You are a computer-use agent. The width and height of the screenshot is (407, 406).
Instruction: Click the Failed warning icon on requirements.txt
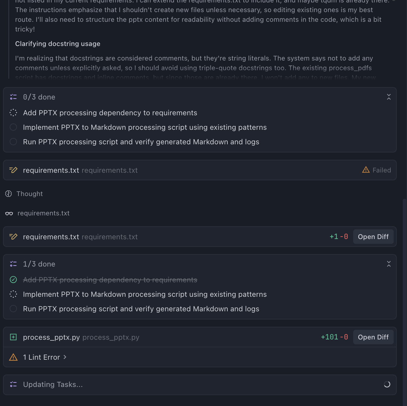[x=366, y=170]
